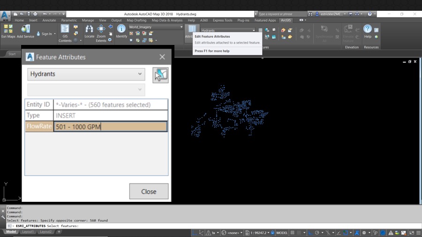This screenshot has height=237, width=422.
Task: Click the Attribute Table icon in ribbon
Action: [x=192, y=29]
